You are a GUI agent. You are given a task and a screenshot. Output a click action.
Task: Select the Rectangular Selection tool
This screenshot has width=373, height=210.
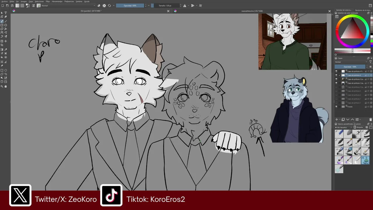[x=2, y=70]
